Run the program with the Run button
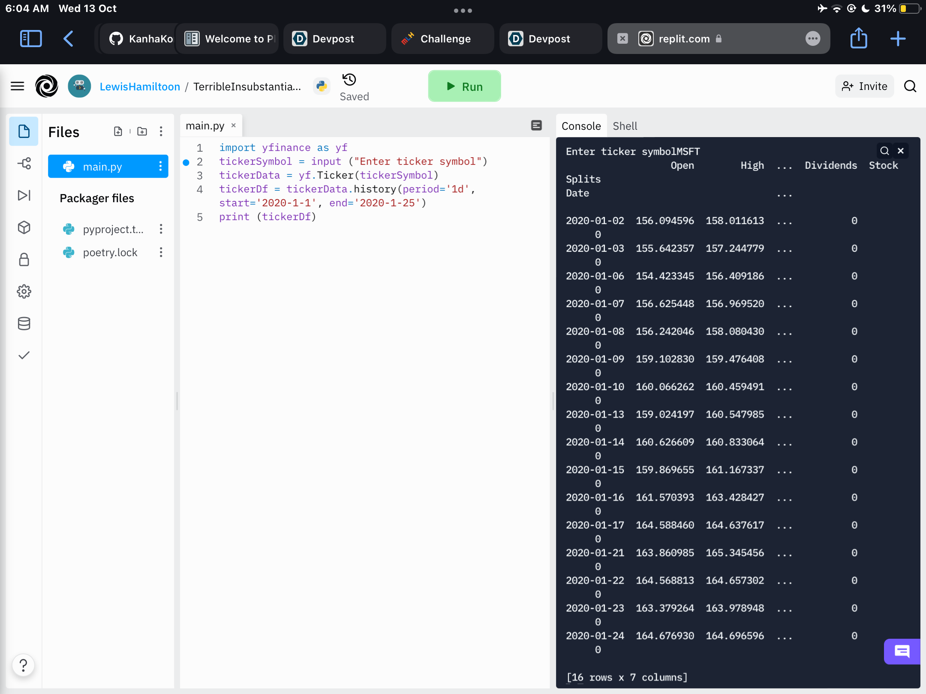This screenshot has width=926, height=694. click(x=464, y=86)
